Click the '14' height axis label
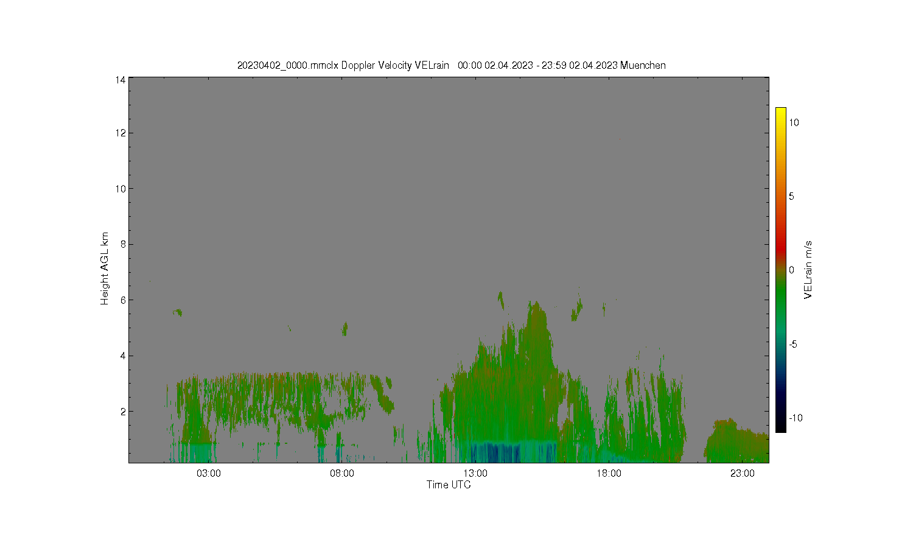913x548 pixels. point(121,80)
